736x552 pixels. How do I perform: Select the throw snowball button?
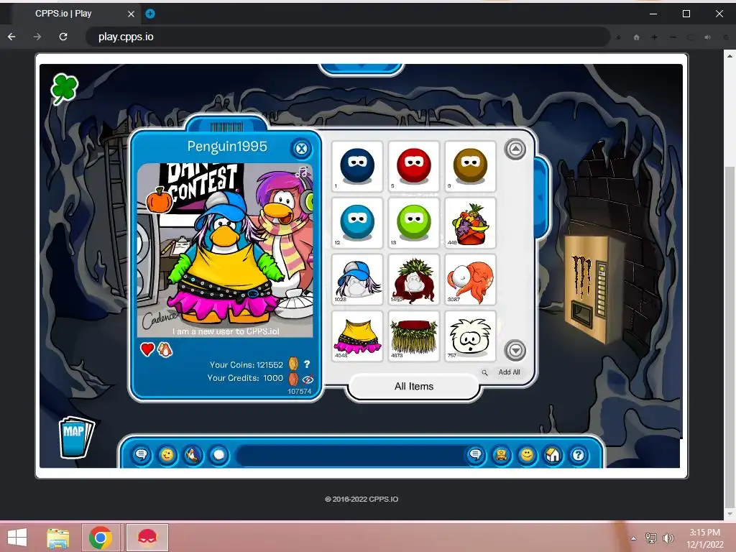pyautogui.click(x=218, y=455)
